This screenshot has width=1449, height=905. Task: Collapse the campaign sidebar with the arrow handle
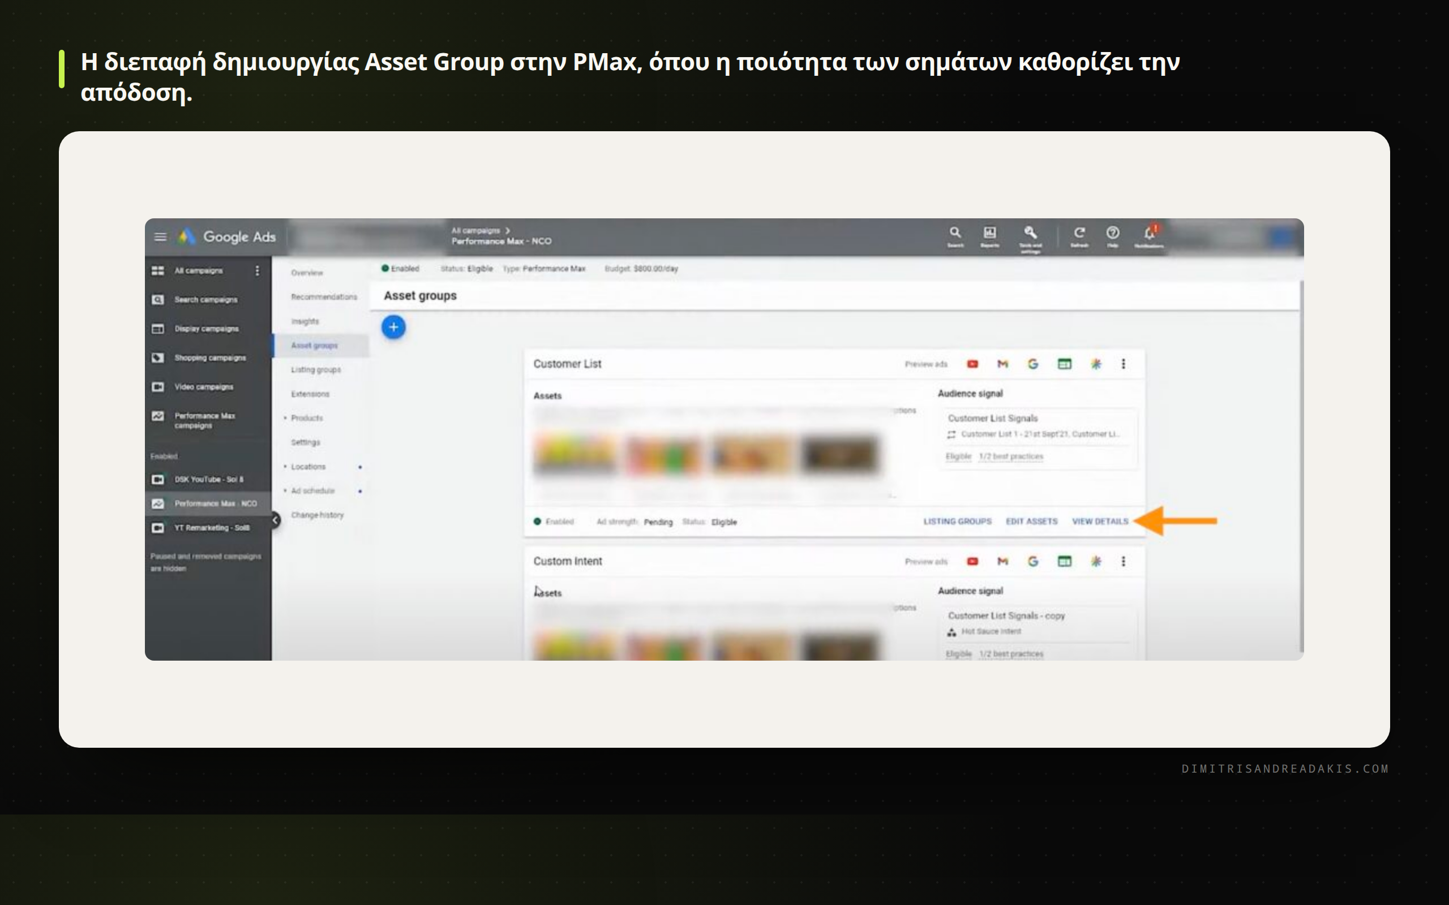276,520
